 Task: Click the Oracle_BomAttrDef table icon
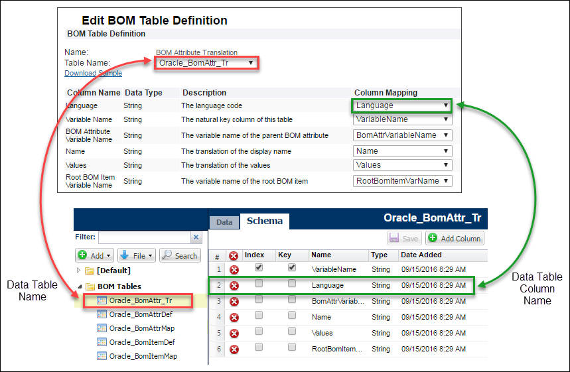coord(102,314)
